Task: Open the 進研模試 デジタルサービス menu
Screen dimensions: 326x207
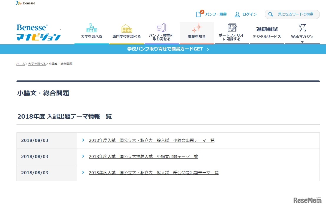Action: click(x=267, y=33)
